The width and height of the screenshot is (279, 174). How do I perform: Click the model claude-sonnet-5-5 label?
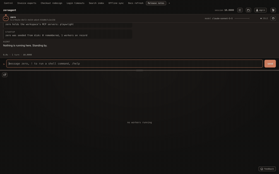pos(218,18)
